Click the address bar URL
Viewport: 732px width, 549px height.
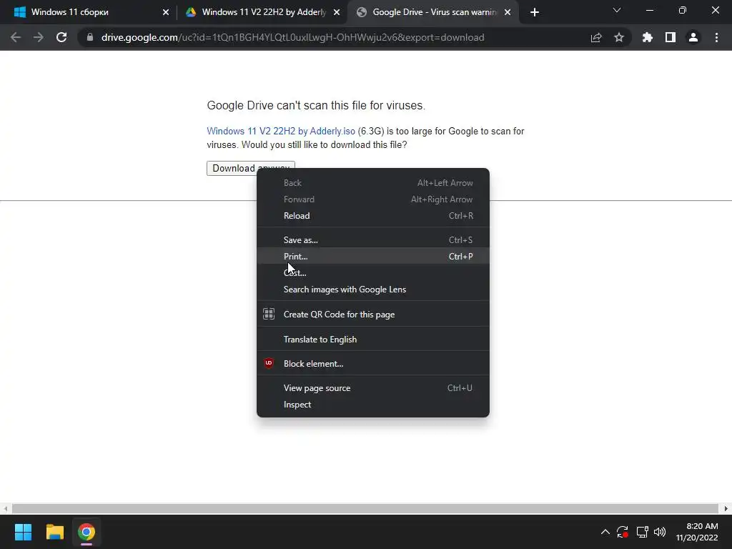(x=292, y=37)
